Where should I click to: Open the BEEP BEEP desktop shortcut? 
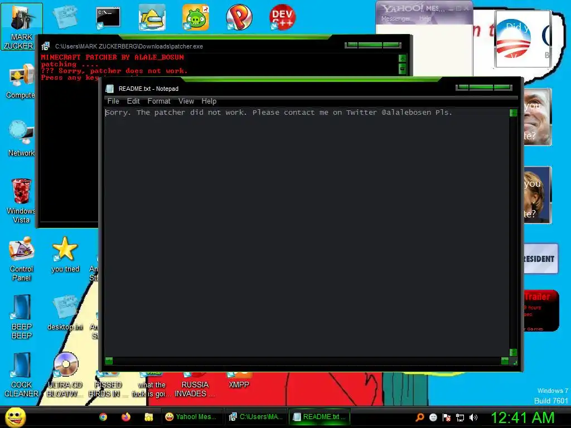point(22,317)
